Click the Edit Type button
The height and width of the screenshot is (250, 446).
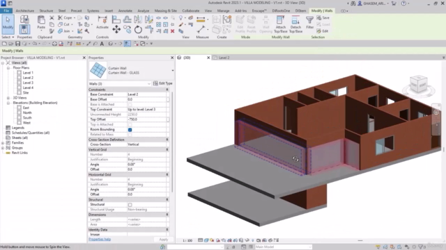(163, 83)
